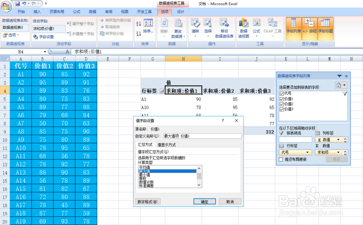This screenshot has height=225, width=363.
Task: Click the 数据透视表名称 input box
Action: point(16,28)
